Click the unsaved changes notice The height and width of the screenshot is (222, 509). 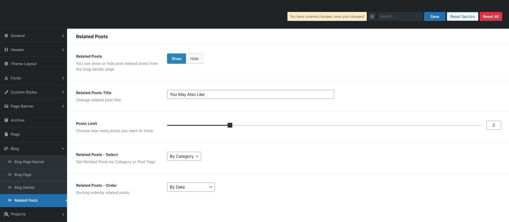point(327,16)
